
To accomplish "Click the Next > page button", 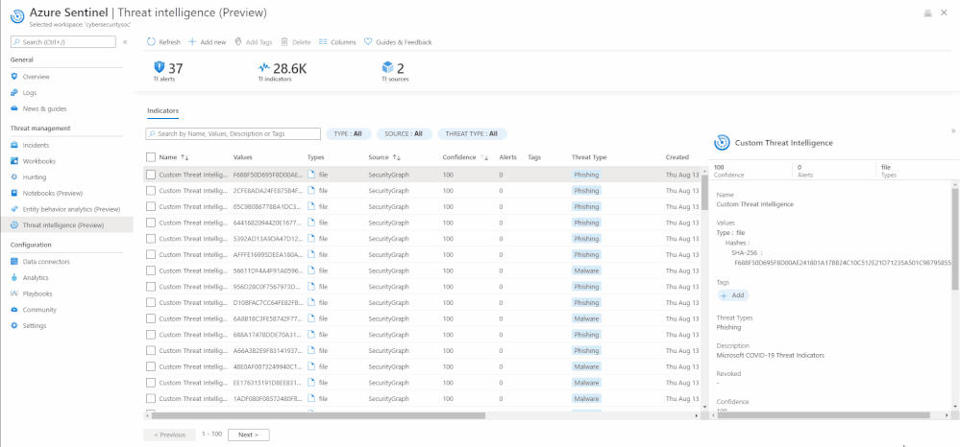I will 249,435.
